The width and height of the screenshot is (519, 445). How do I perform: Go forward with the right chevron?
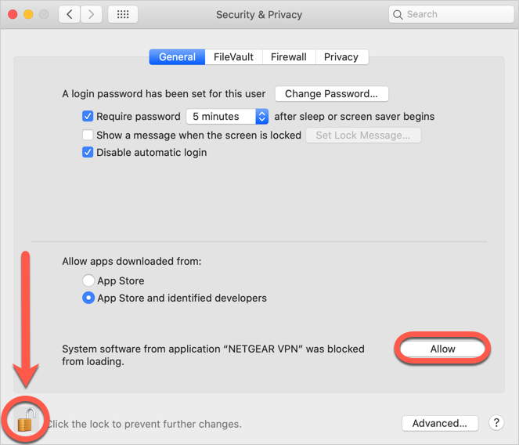91,14
